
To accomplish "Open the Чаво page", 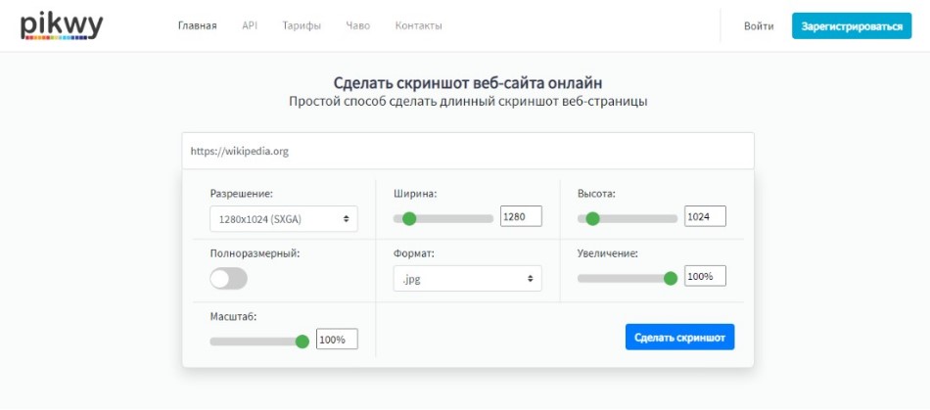I will [357, 26].
